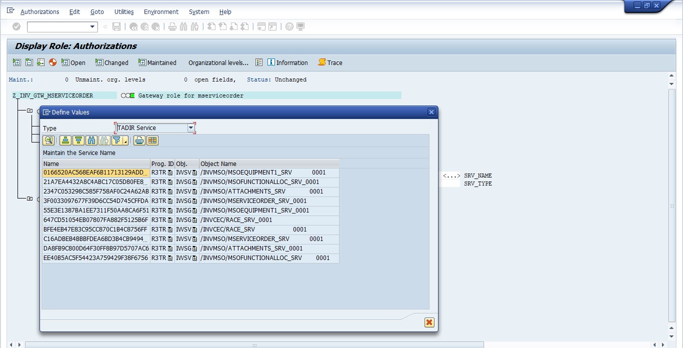Open the Type dropdown showing TADIR Service
Image resolution: width=683 pixels, height=348 pixels.
[190, 128]
